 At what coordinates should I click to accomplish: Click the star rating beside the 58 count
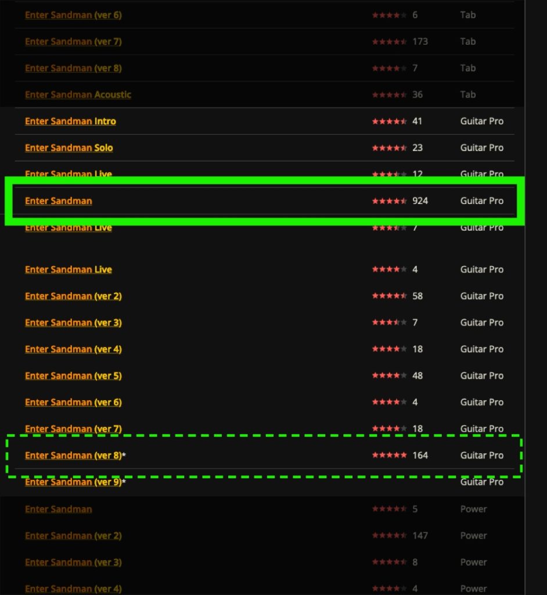pos(389,296)
